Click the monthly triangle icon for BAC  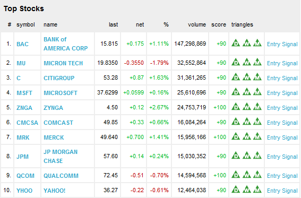point(257,43)
